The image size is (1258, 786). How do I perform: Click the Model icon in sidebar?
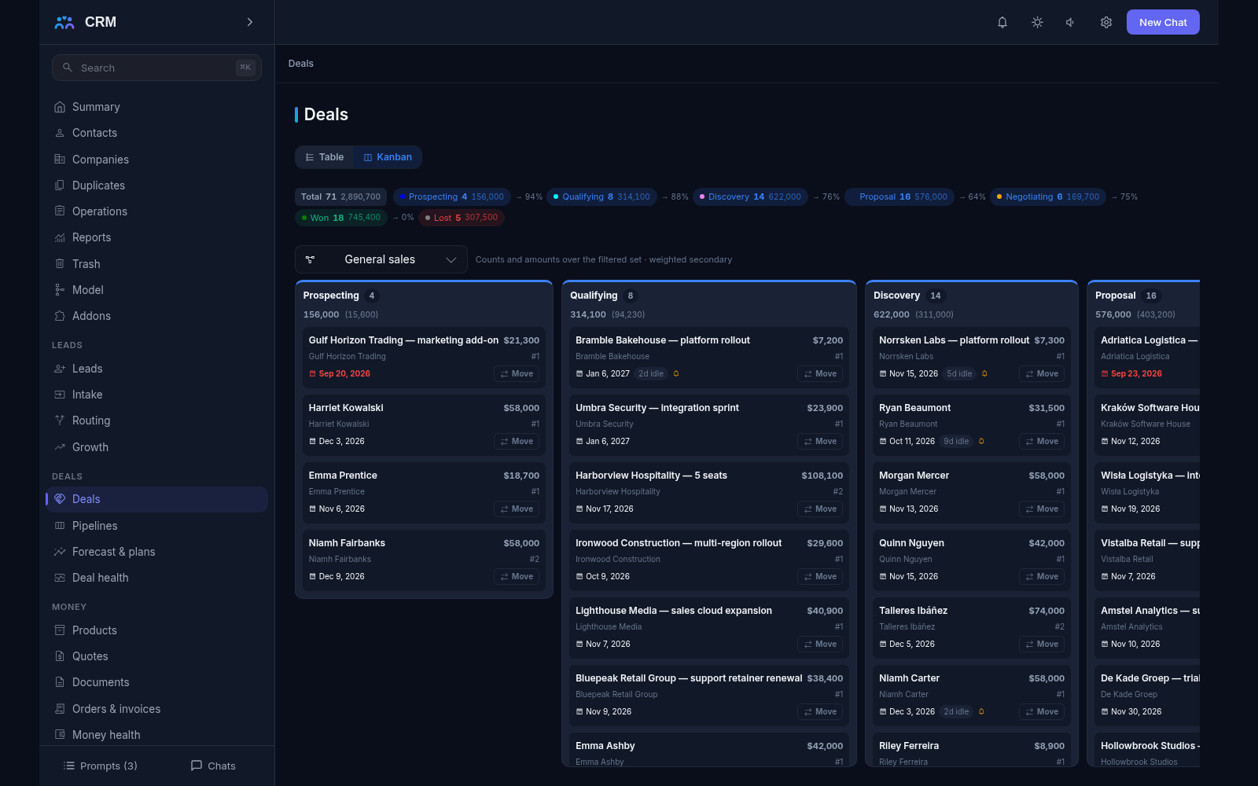pos(60,290)
